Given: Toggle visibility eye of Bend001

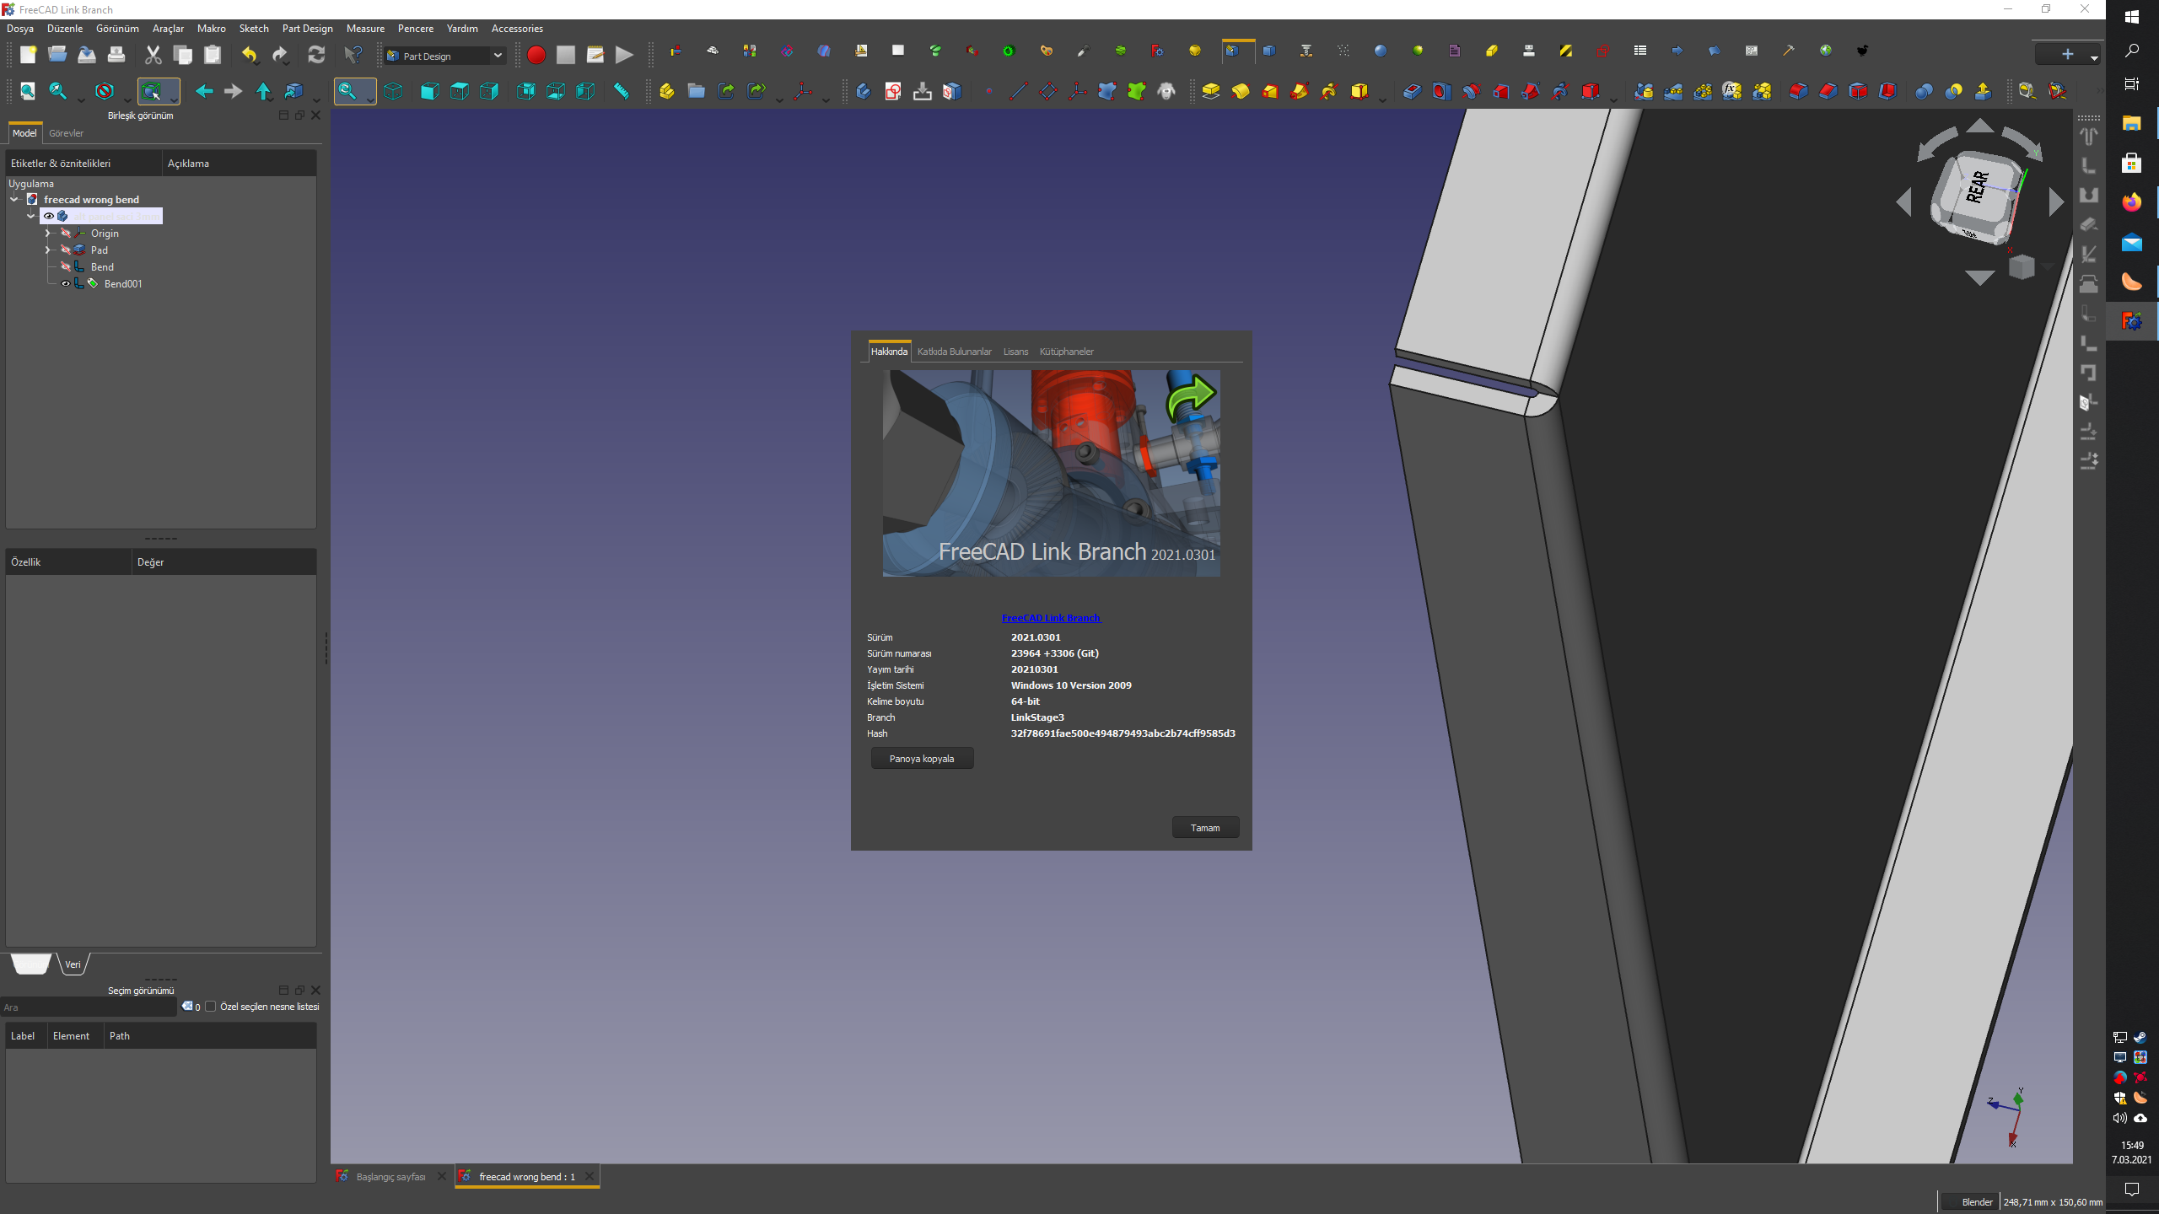Looking at the screenshot, I should click(x=66, y=284).
